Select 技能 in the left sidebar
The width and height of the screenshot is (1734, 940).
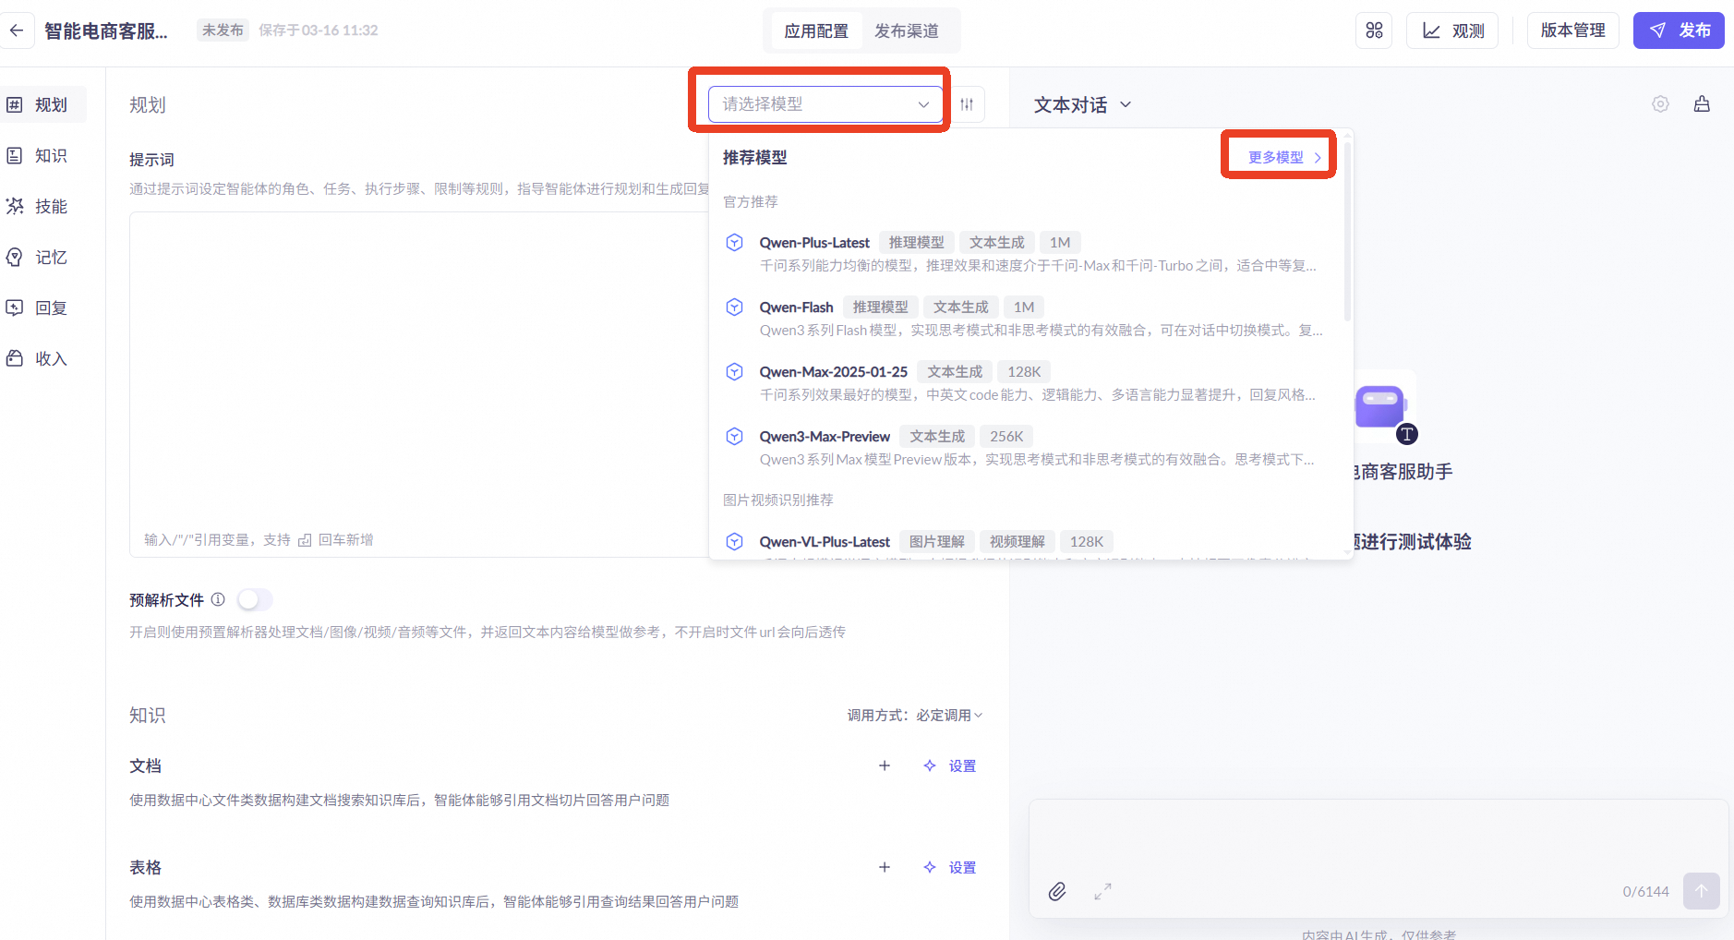42,206
